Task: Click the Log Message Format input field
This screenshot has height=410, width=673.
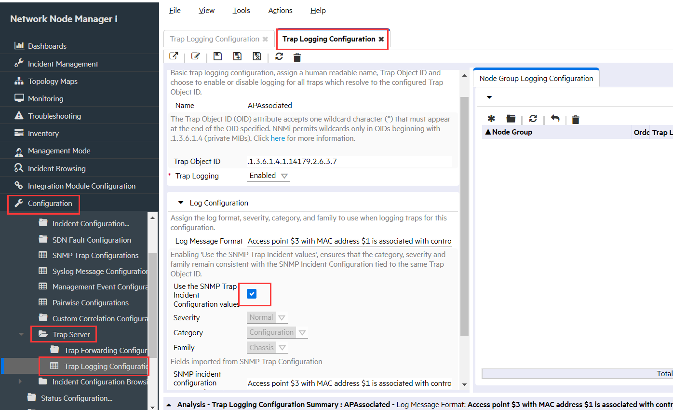Action: coord(349,241)
